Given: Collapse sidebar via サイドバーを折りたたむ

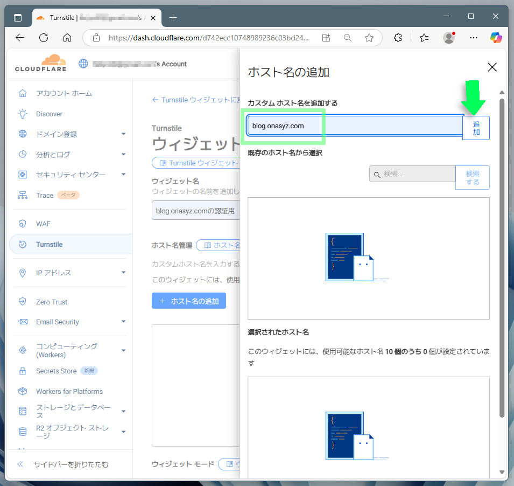Looking at the screenshot, I should pyautogui.click(x=62, y=464).
